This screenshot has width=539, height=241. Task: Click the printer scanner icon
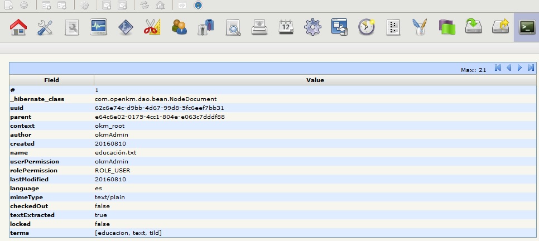click(259, 27)
